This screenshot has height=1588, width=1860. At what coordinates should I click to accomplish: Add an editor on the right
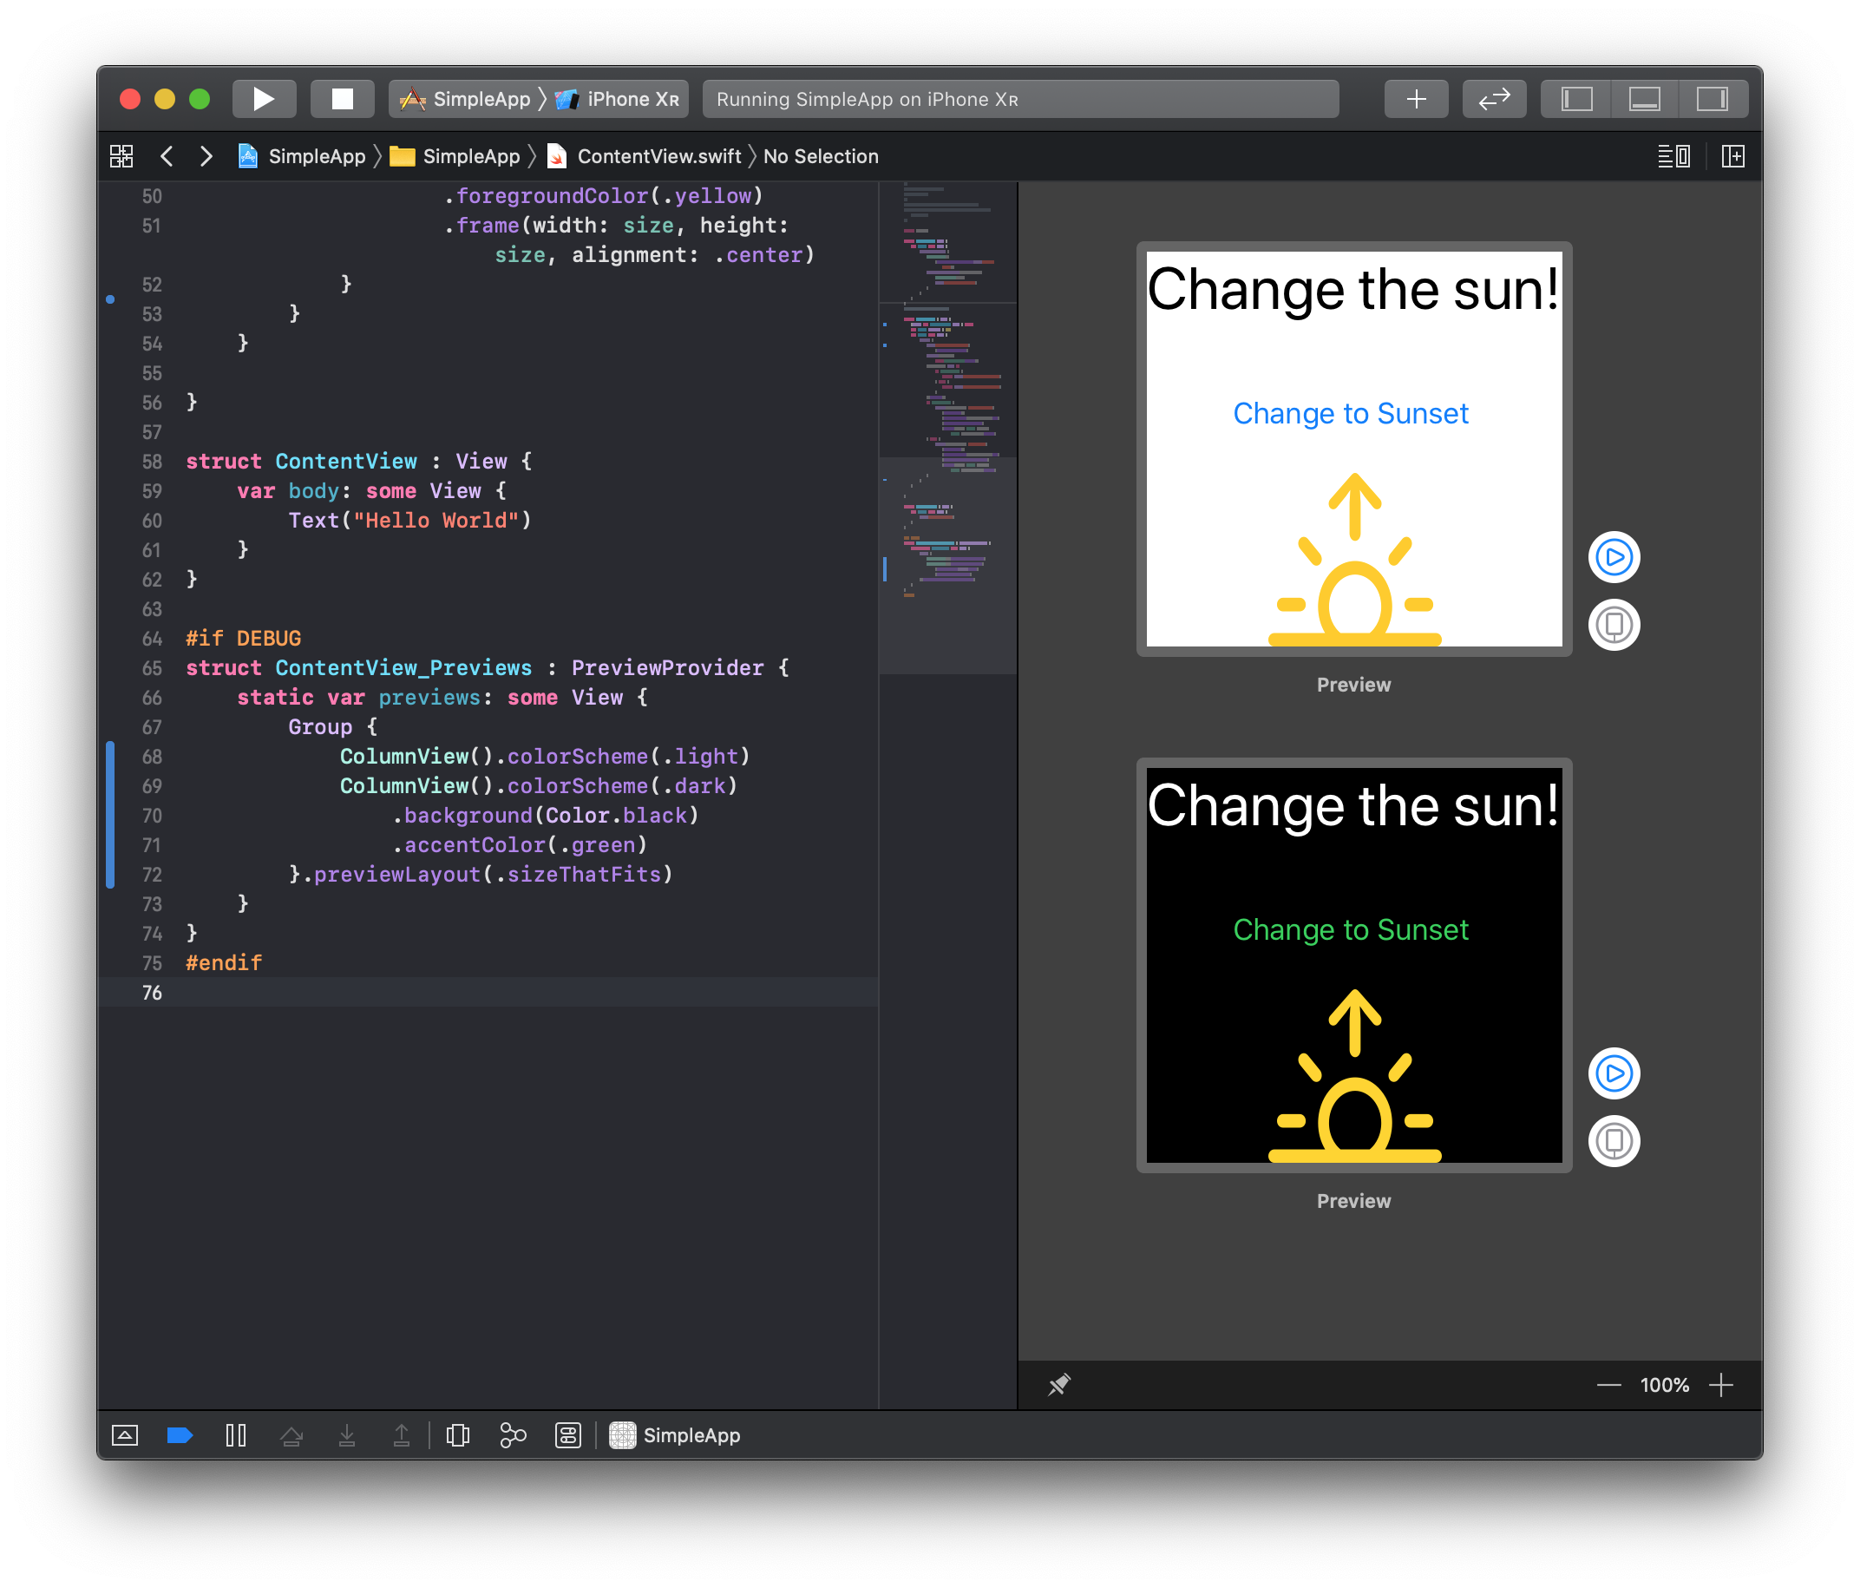coord(1732,156)
